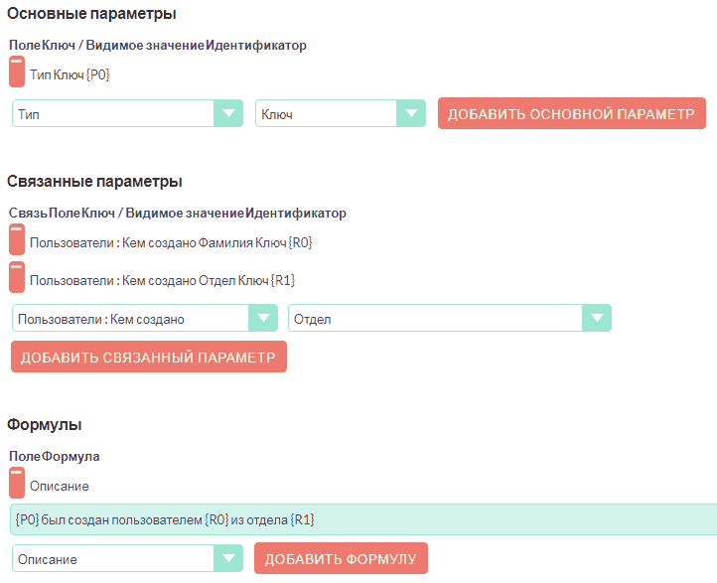Image resolution: width=717 pixels, height=583 pixels.
Task: Open the Тип field dropdown
Action: click(227, 114)
